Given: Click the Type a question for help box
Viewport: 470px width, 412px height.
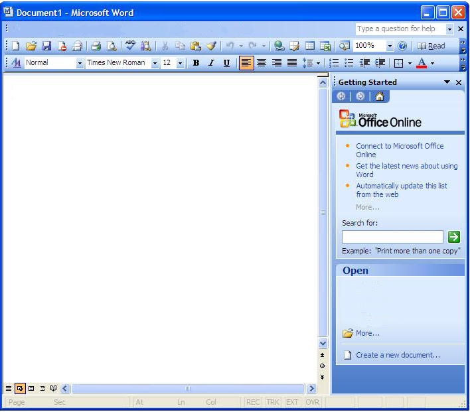Looking at the screenshot, I should 400,29.
